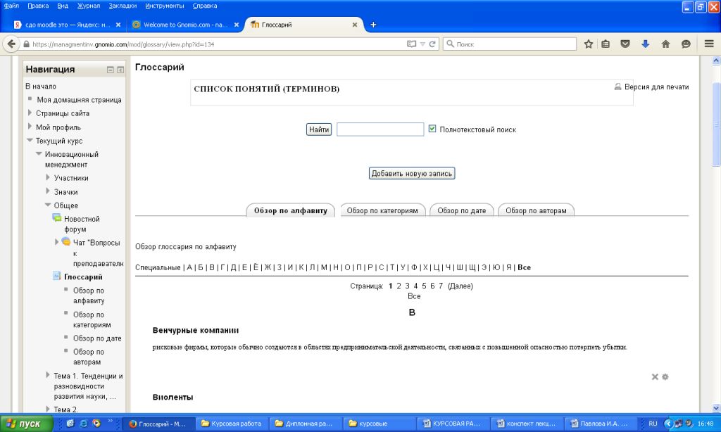Open downloads with the blue arrow icon
This screenshot has height=432, width=721.
(645, 44)
